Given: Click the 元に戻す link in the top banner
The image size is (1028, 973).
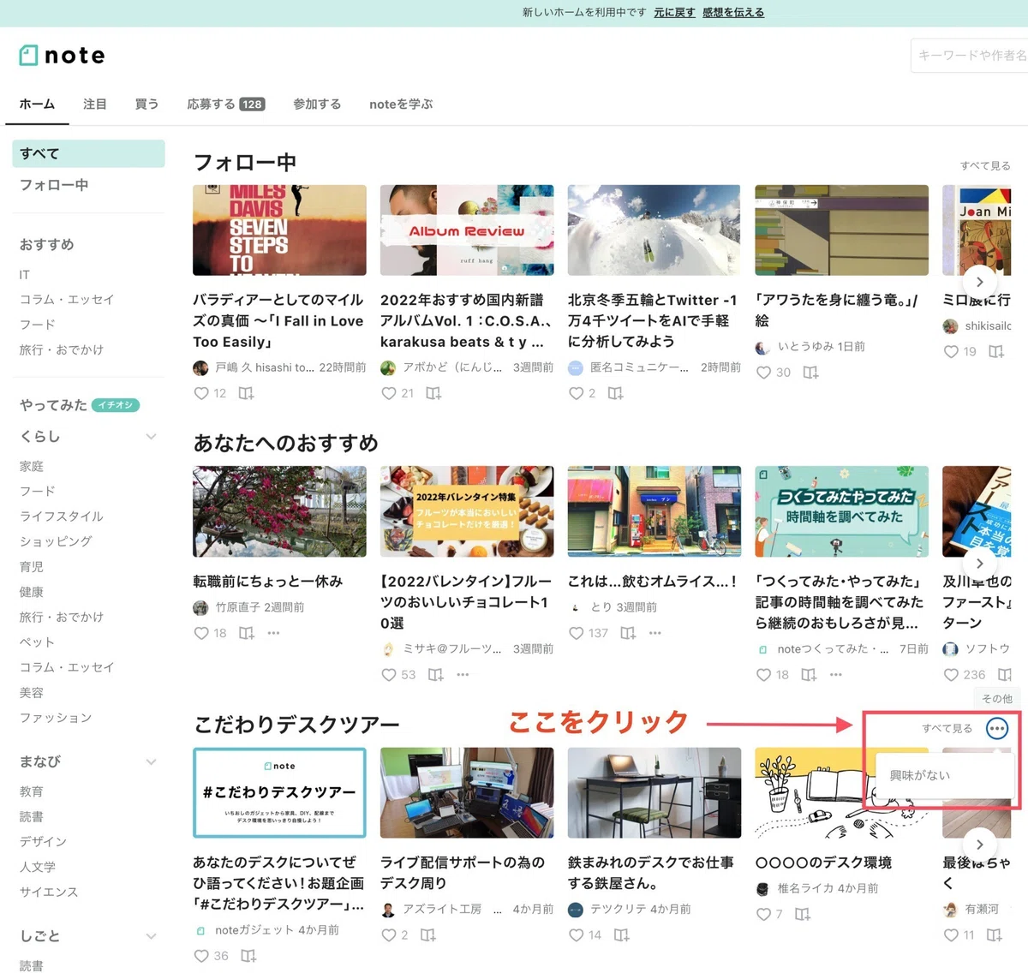Looking at the screenshot, I should coord(674,13).
